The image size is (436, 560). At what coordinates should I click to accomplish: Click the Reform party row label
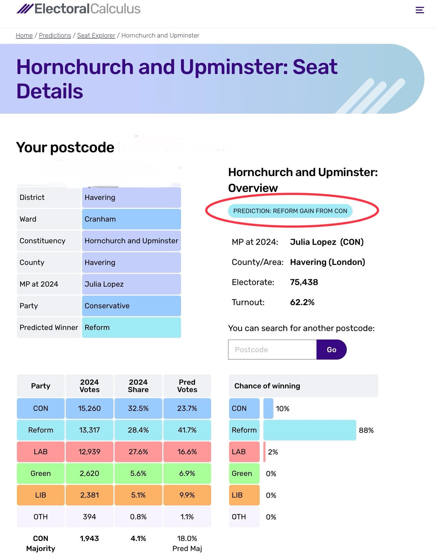coord(41,430)
